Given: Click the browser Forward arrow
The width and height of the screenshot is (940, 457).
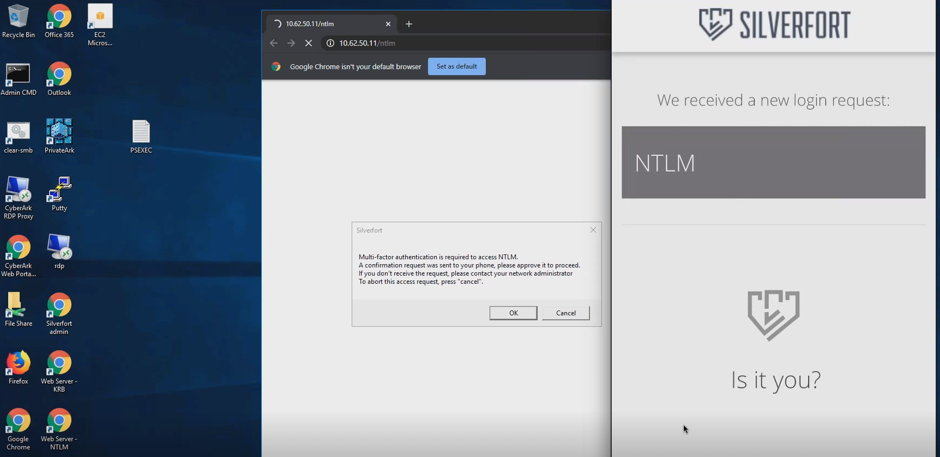Looking at the screenshot, I should point(291,43).
